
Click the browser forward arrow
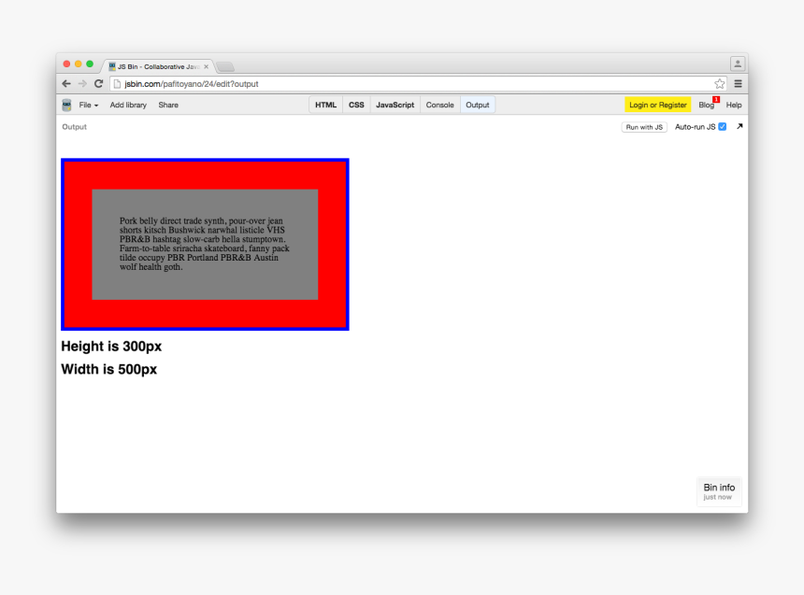click(x=82, y=83)
